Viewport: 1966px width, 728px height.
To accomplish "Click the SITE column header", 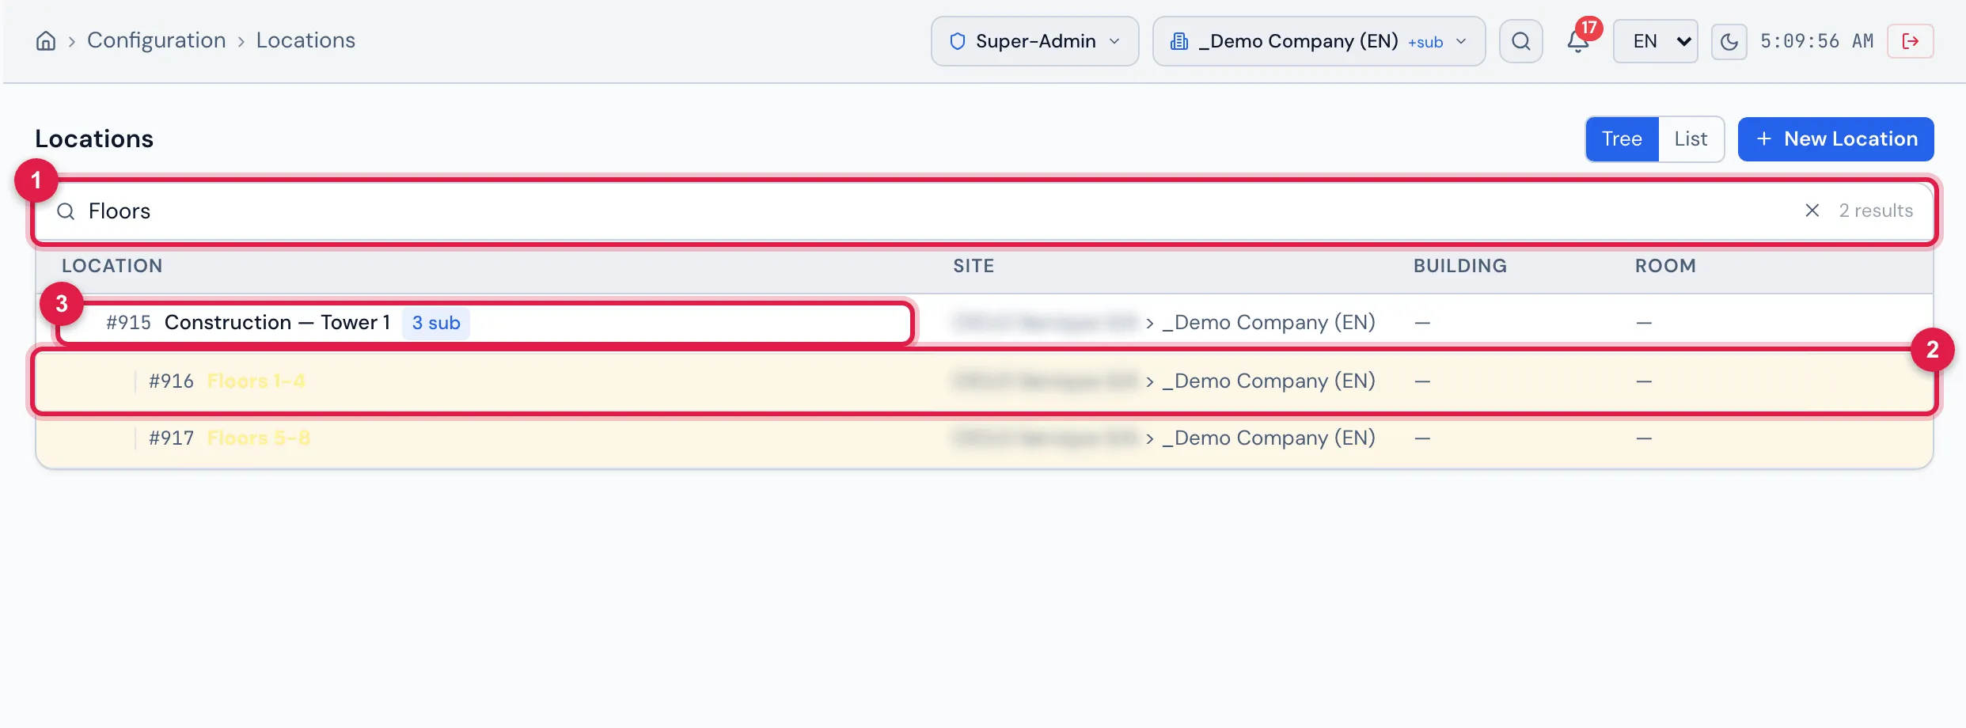I will [x=974, y=266].
